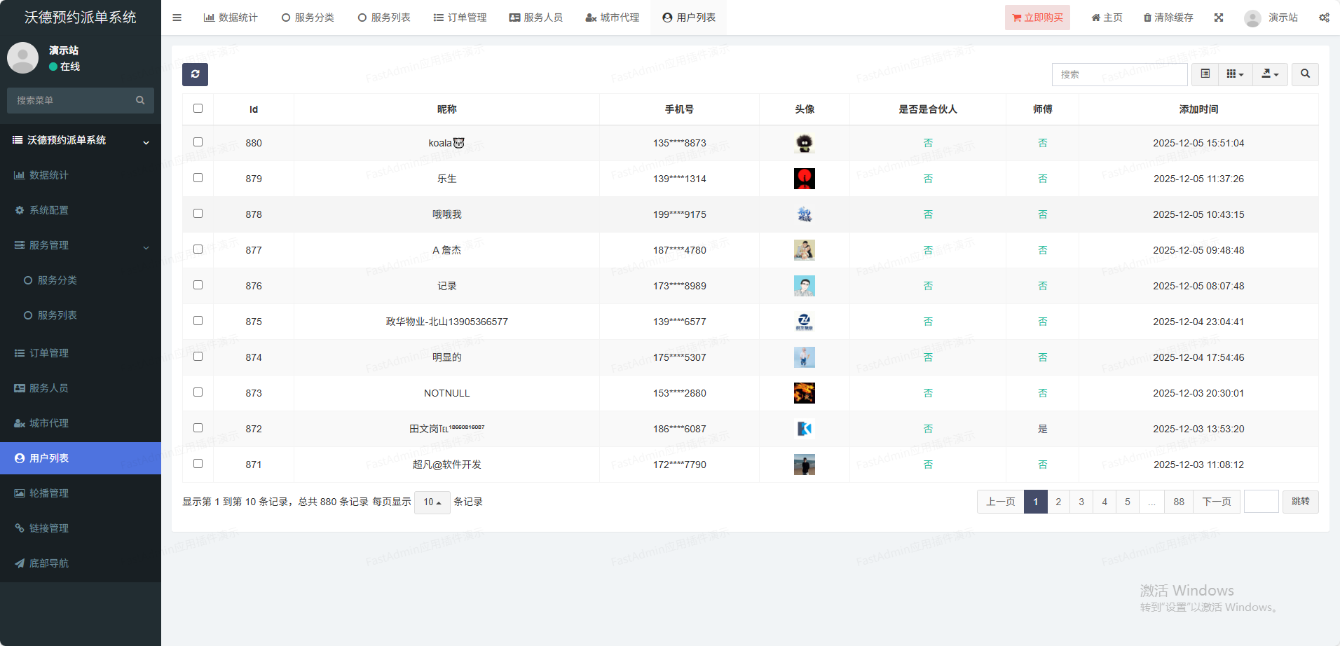The height and width of the screenshot is (646, 1340).
Task: Click the refresh table icon button
Action: (195, 74)
